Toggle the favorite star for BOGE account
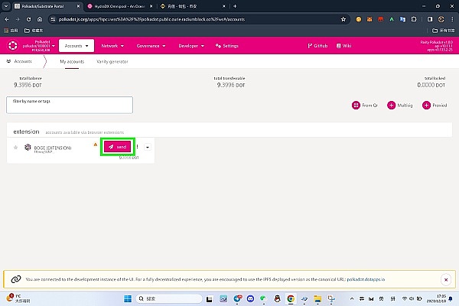The image size is (459, 306). coord(15,148)
